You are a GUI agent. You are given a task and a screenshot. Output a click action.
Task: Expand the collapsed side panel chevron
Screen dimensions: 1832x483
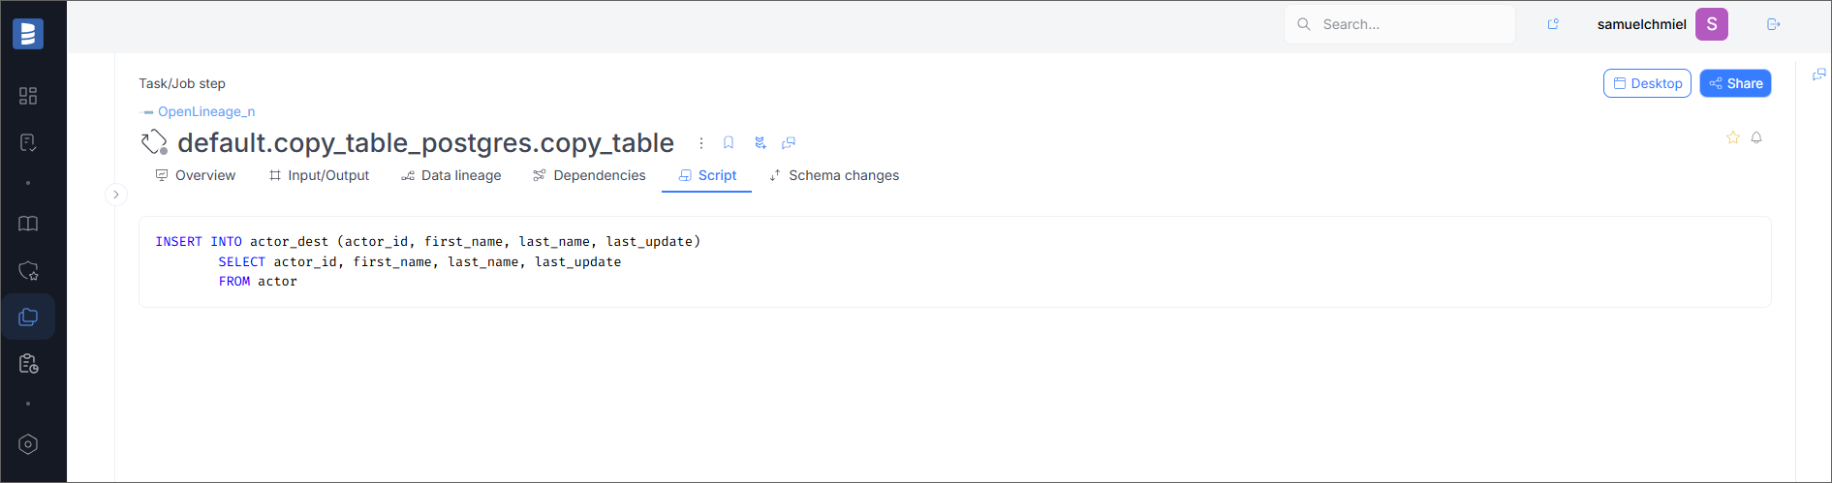(x=116, y=195)
